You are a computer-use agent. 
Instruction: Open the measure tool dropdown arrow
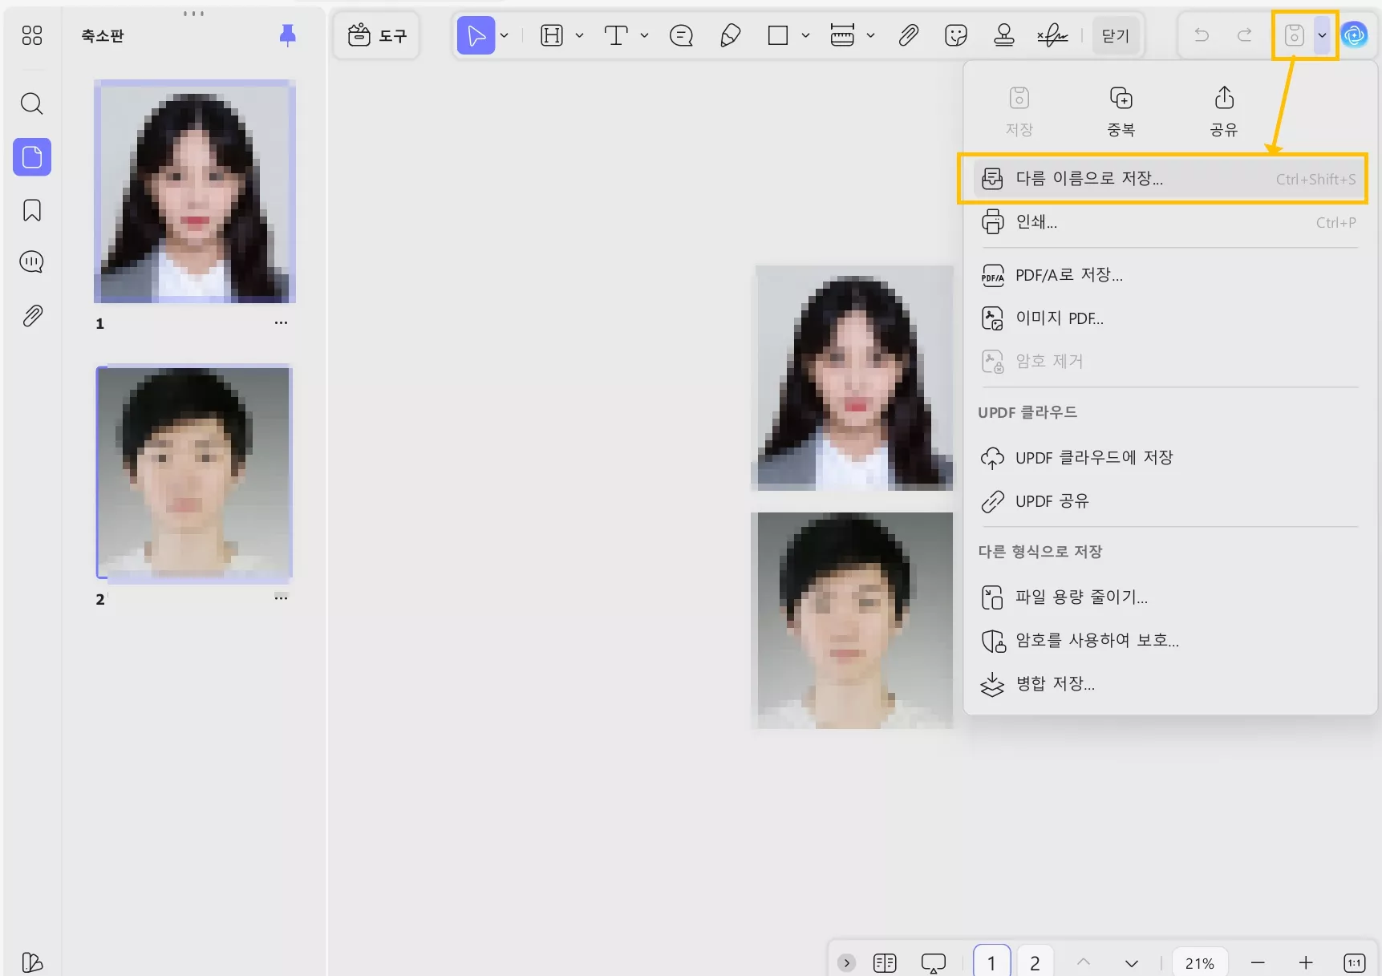873,35
